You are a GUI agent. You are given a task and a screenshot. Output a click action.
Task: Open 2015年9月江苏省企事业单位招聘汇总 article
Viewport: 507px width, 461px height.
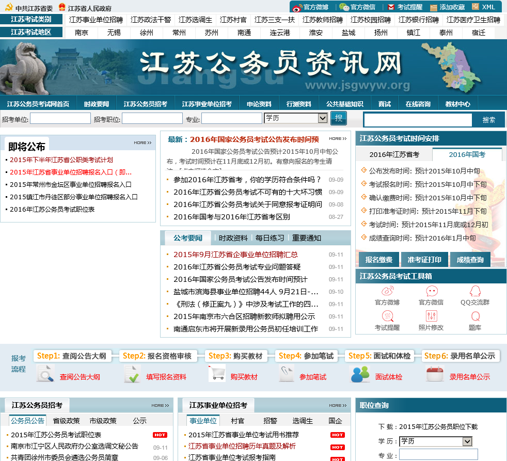pos(235,255)
